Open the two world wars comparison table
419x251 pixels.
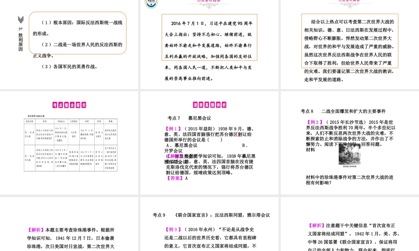tap(70, 145)
